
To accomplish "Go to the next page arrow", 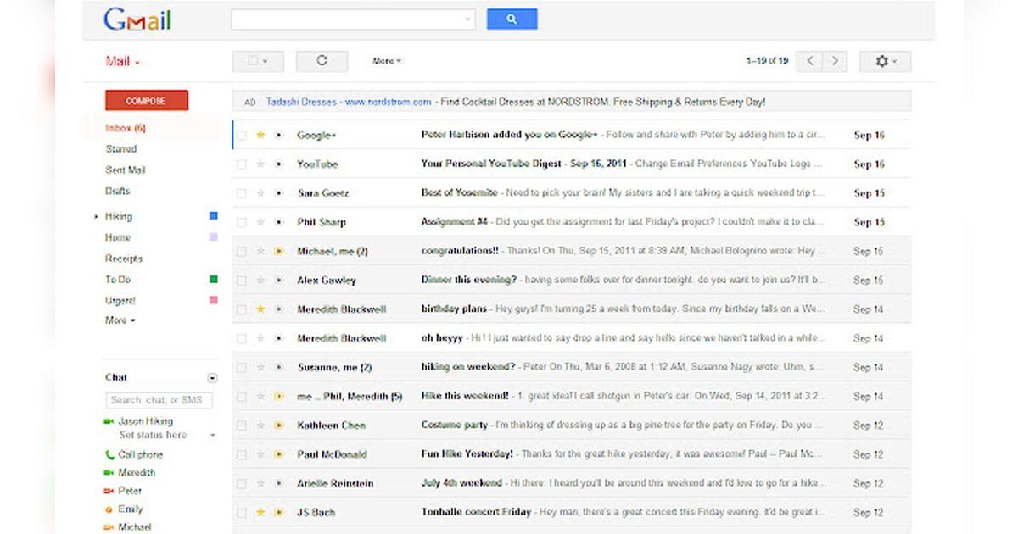I will 835,61.
